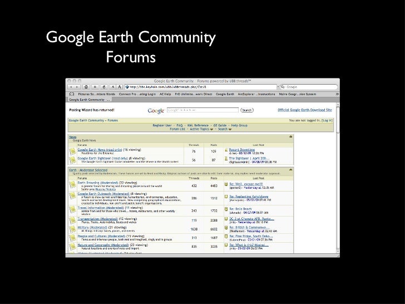The image size is (405, 304).
Task: Click the Safari Forward arrow button
Action: coord(77,87)
